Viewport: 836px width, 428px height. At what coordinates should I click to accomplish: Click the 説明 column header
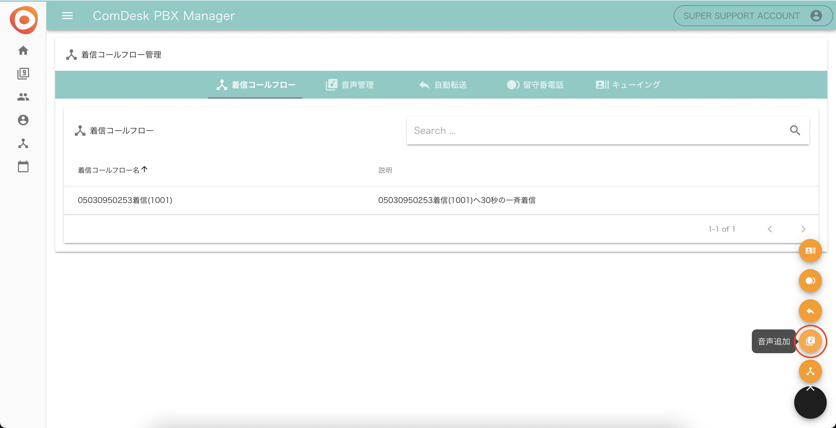tap(385, 170)
